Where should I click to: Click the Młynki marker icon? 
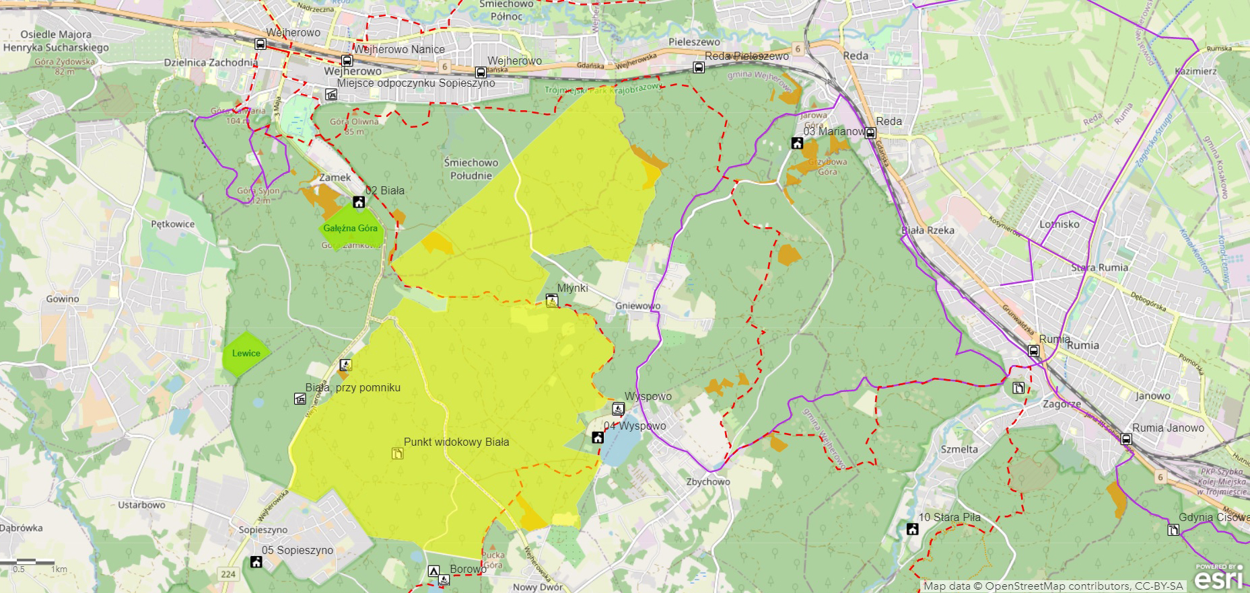552,301
